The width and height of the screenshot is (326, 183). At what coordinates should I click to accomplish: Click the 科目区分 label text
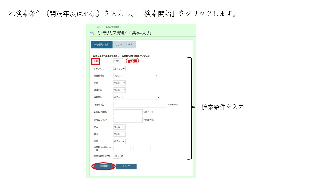pos(98,97)
